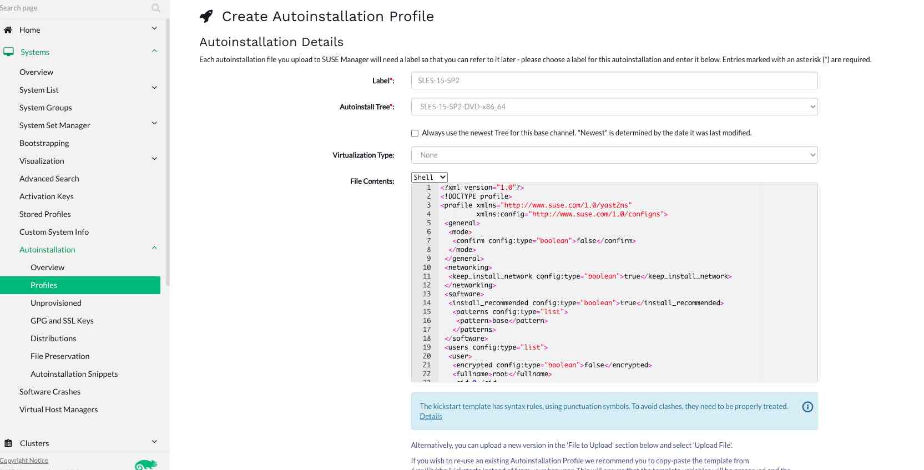Click the search magnifier icon

156,8
